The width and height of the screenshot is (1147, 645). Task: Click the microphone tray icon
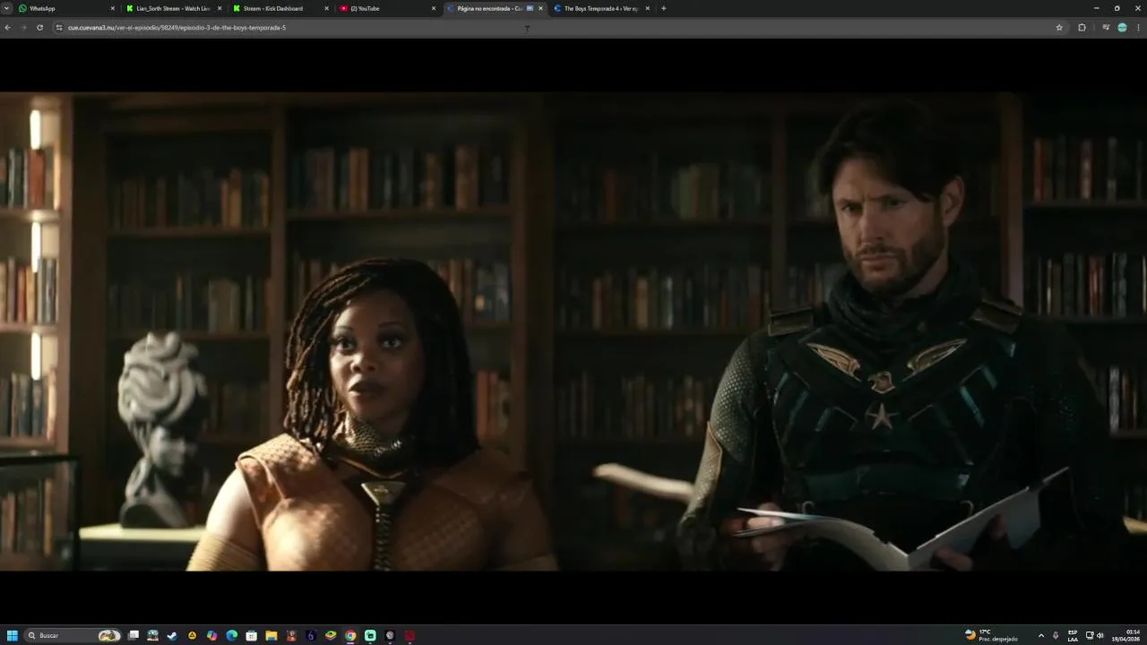coord(1056,635)
